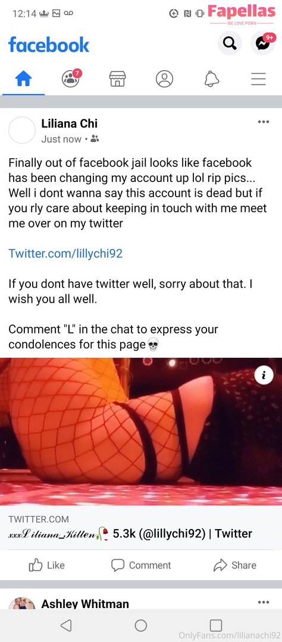Open the Groups tab with 7 badge
Screen dimensions: 282x642
pyautogui.click(x=71, y=78)
